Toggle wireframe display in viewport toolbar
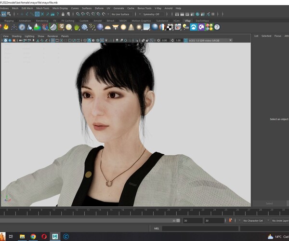289x241 pixels. click(85, 40)
